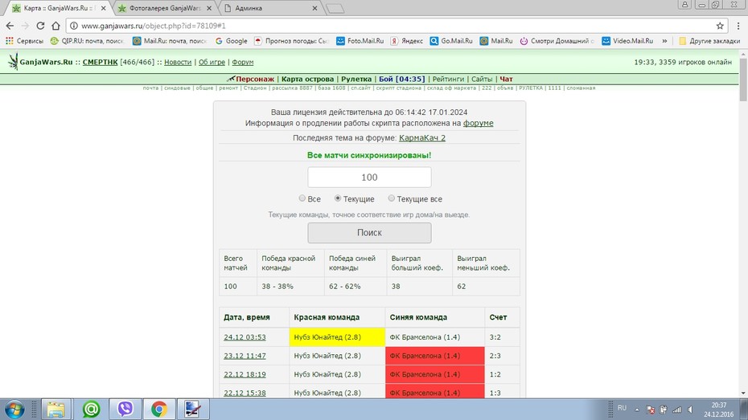Click the red ФК Брамселона cell with score 1:2
This screenshot has width=748, height=420.
click(435, 374)
